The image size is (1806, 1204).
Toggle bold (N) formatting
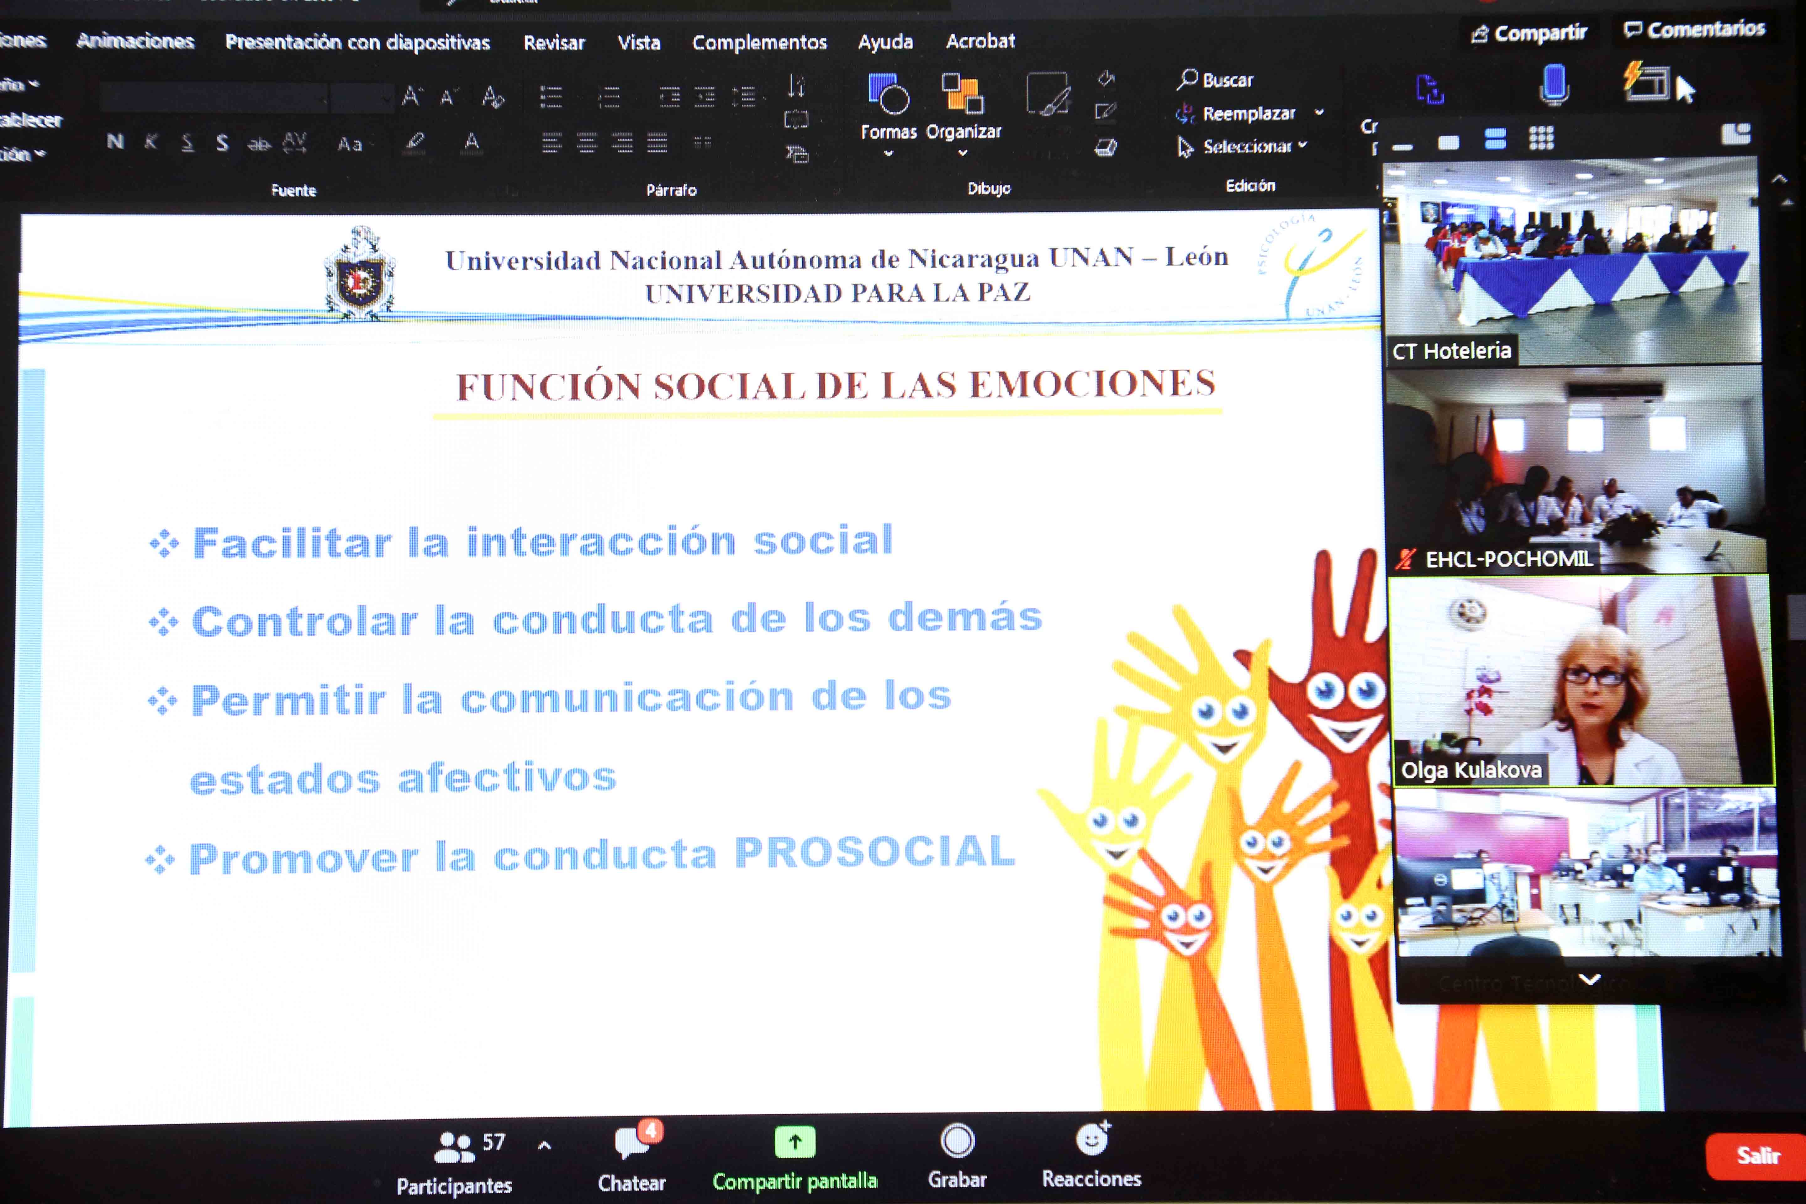tap(115, 141)
